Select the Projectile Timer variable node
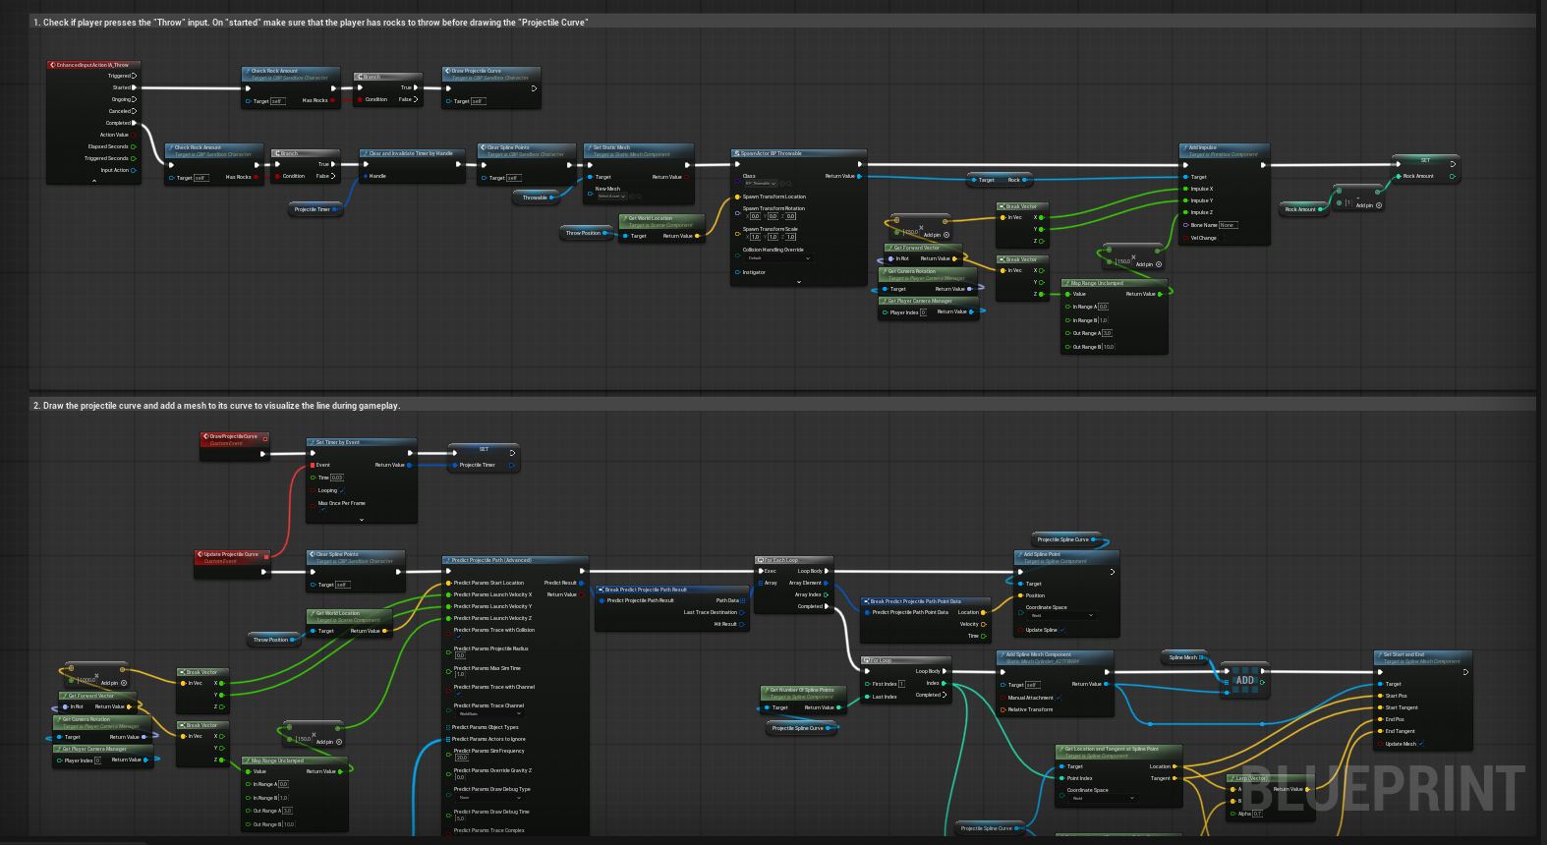 [313, 209]
